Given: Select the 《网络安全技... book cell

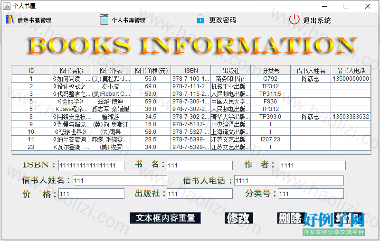Looking at the screenshot, I should (x=71, y=117).
